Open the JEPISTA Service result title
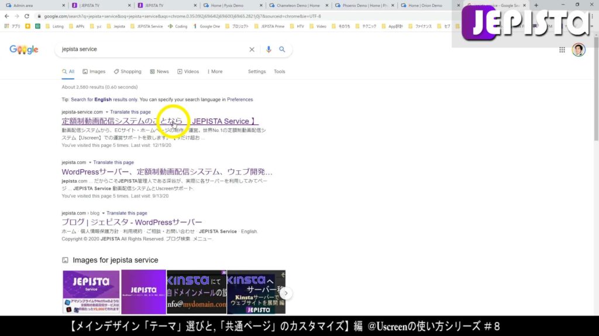The image size is (599, 336). [x=160, y=121]
